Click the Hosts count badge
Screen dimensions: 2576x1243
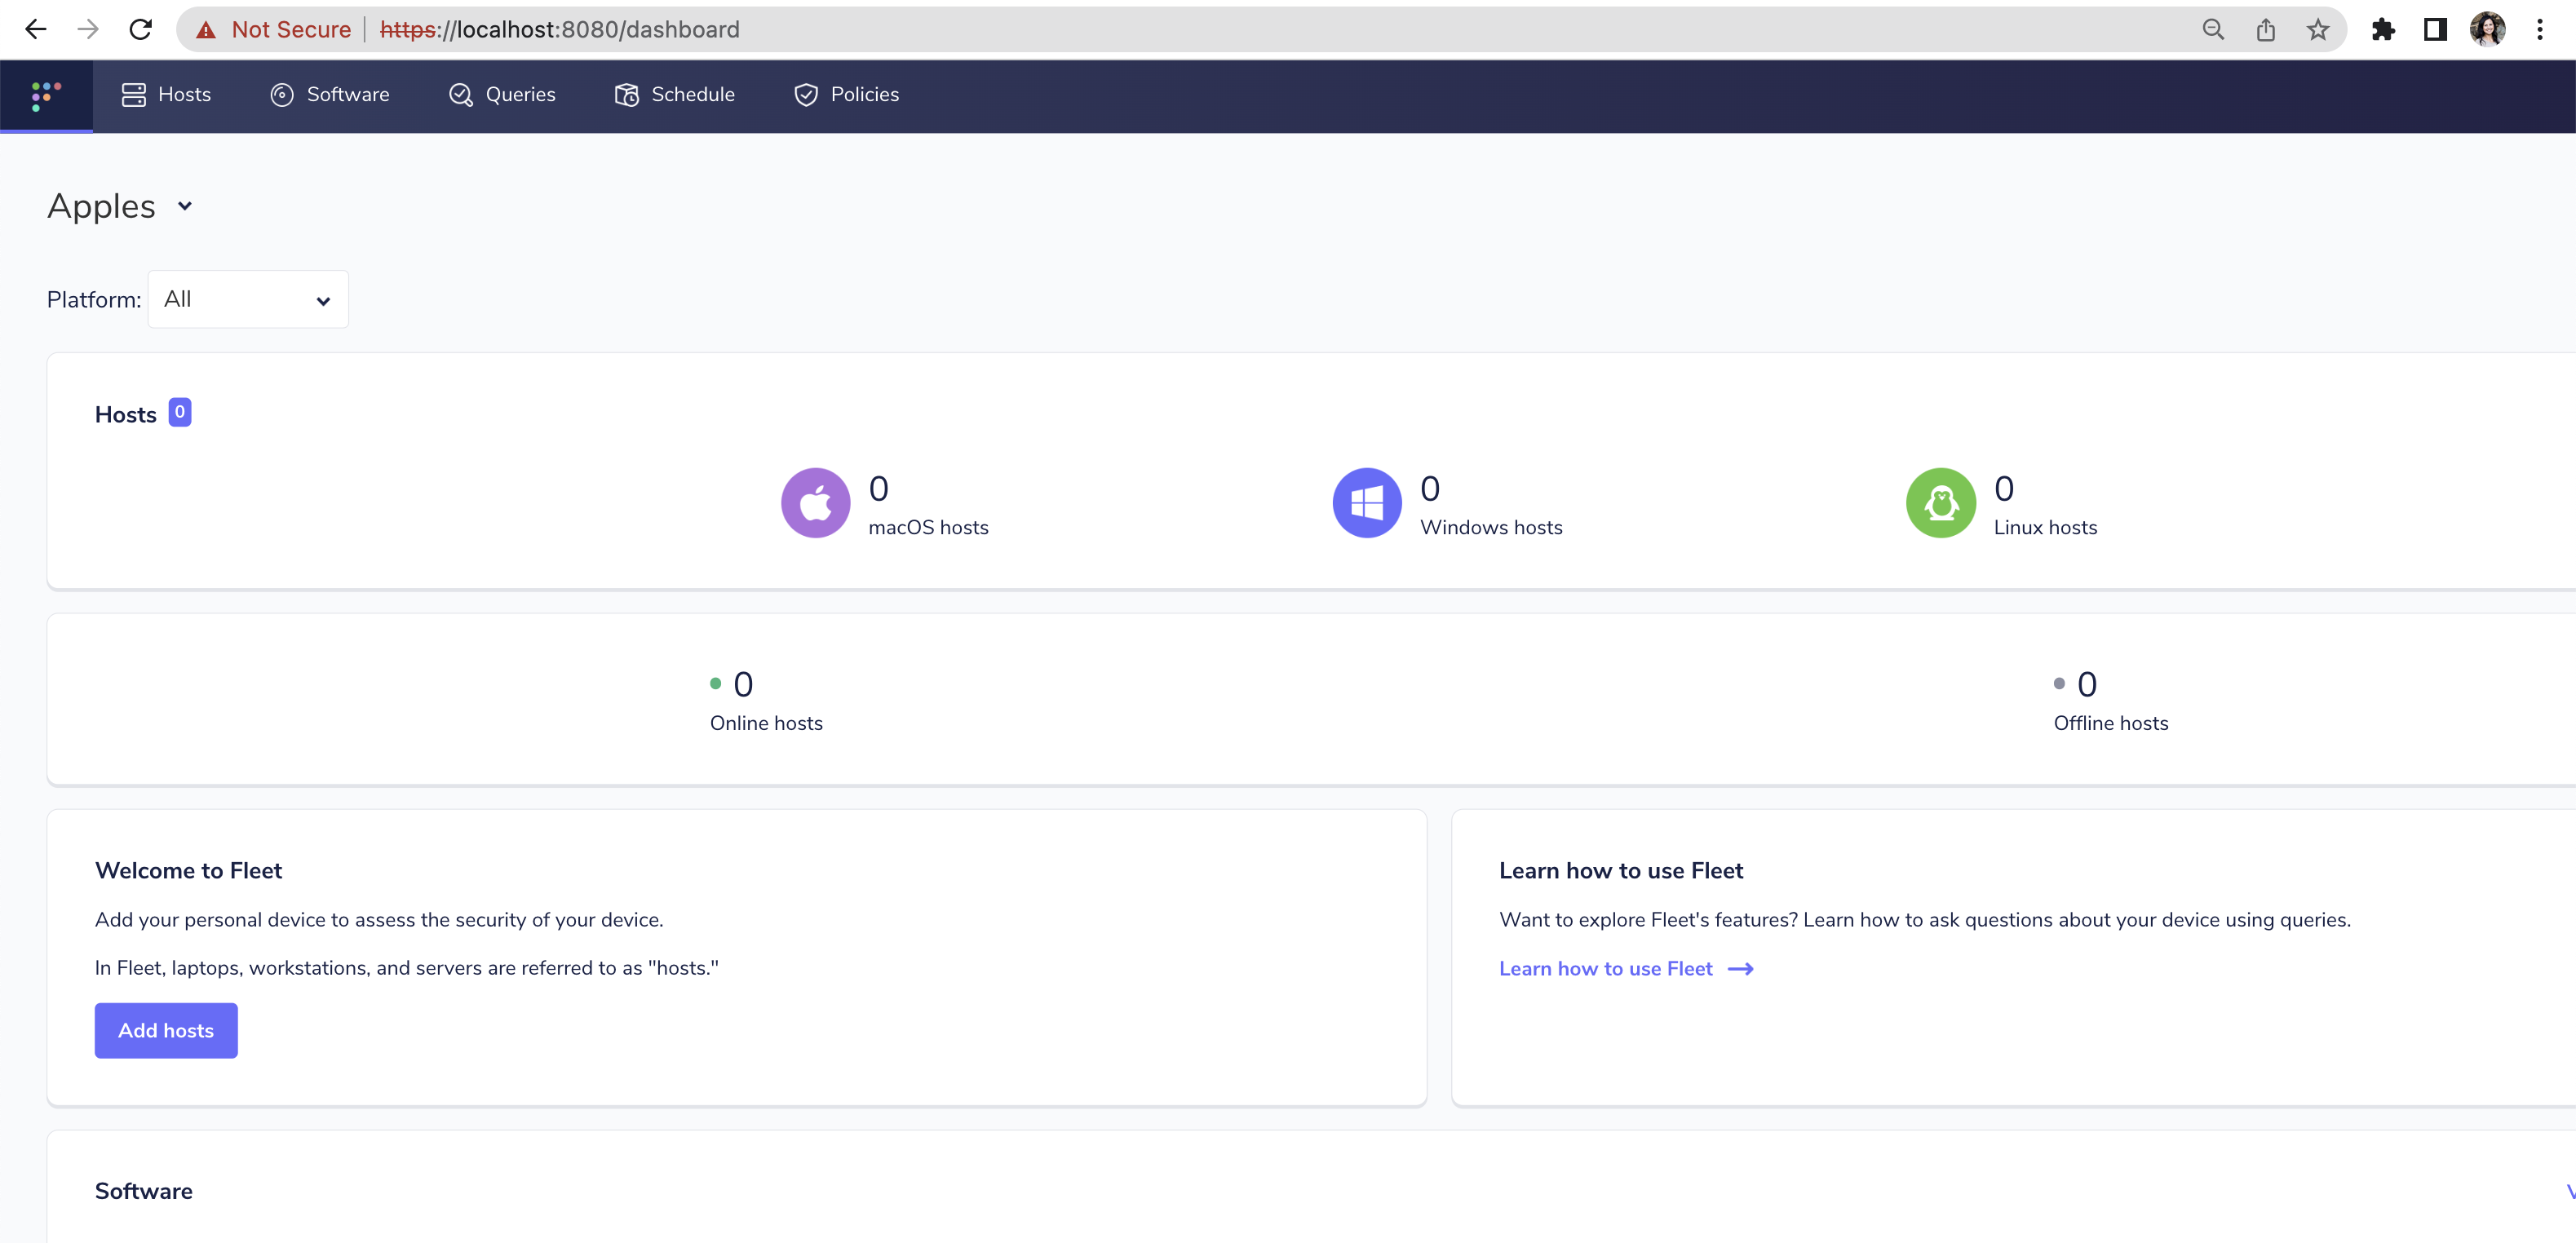(179, 412)
